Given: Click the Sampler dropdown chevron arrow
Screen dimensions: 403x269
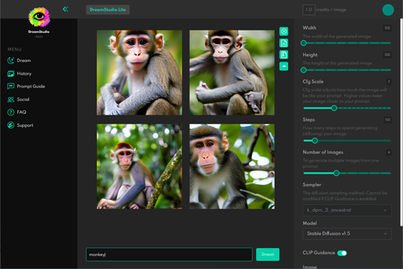Looking at the screenshot, I should tap(385, 210).
